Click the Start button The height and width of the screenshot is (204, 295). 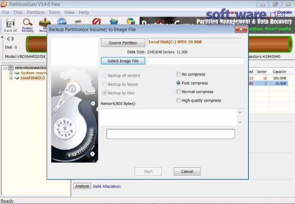(148, 171)
